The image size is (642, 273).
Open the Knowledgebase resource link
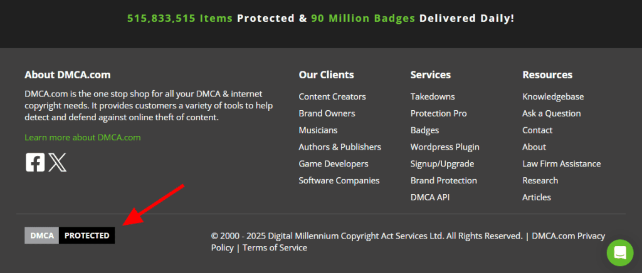(553, 96)
